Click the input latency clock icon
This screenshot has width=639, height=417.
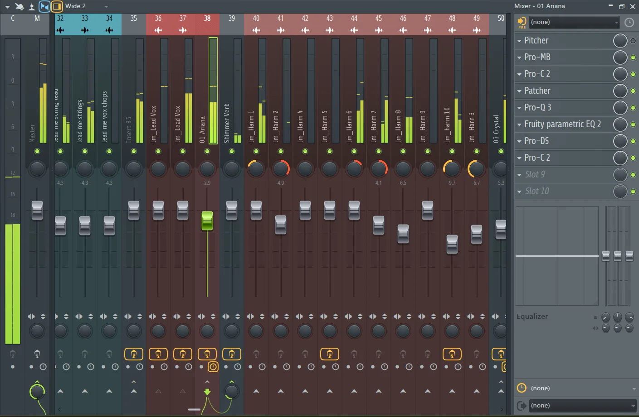[629, 22]
